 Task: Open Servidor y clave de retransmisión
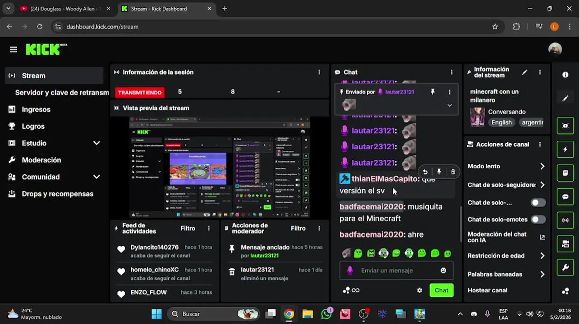pyautogui.click(x=62, y=92)
